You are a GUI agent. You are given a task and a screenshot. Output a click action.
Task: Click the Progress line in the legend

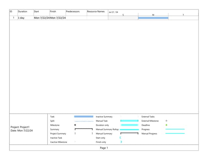pyautogui.click(x=175, y=129)
